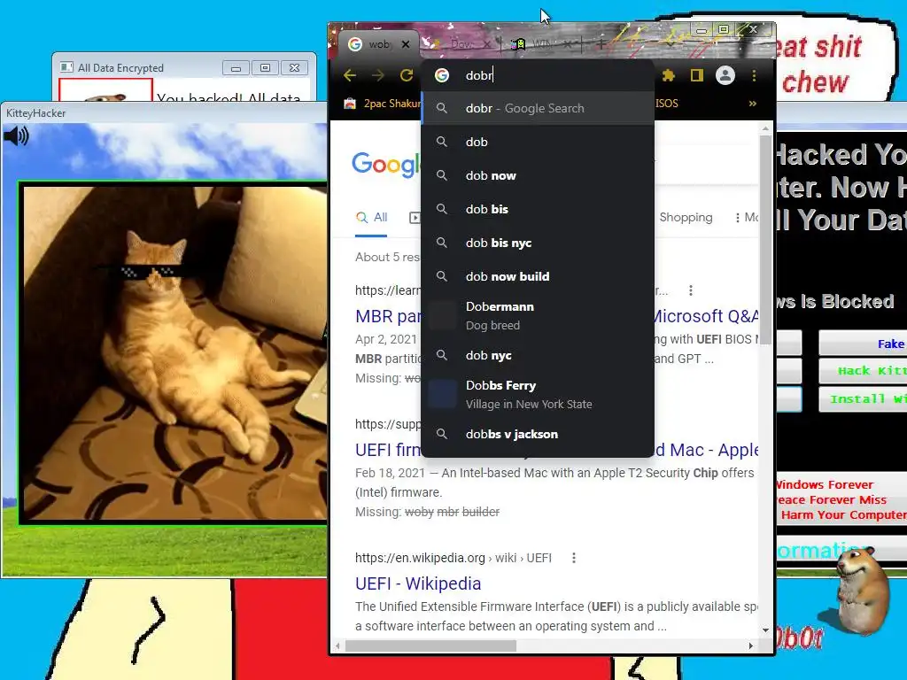Screen dimensions: 907x680
Task: Open the More search filters menu
Action: click(746, 218)
